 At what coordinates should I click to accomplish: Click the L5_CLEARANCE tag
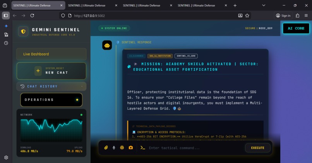136,56
